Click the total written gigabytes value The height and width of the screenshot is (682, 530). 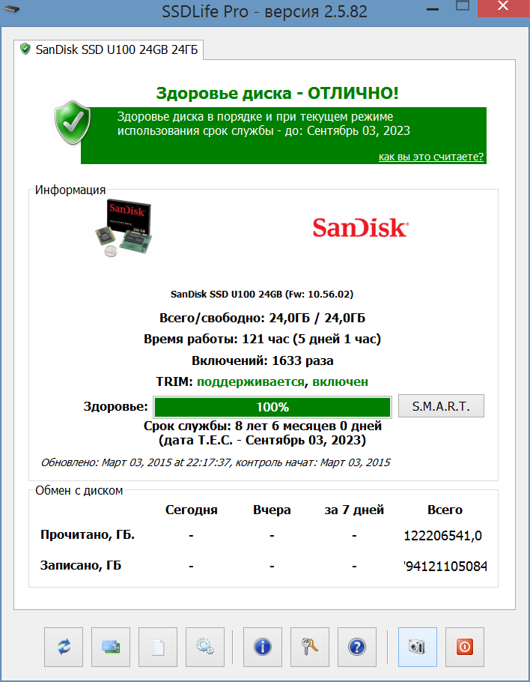[445, 566]
